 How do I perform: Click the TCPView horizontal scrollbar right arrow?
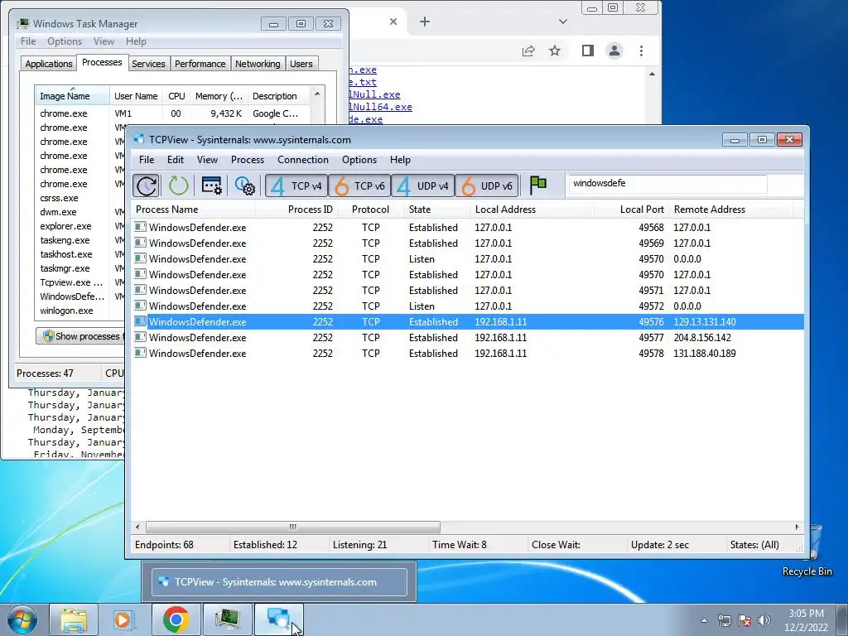coord(797,527)
